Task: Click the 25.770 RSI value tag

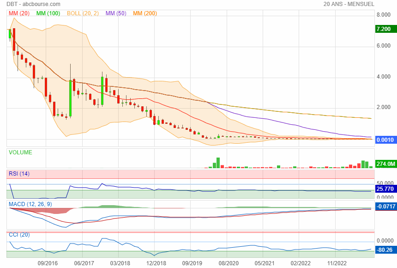Action: (x=385, y=189)
